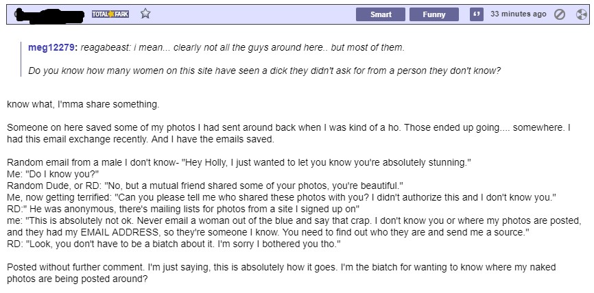The width and height of the screenshot is (594, 293).
Task: Click the star icon to favorite this user
Action: pyautogui.click(x=145, y=14)
